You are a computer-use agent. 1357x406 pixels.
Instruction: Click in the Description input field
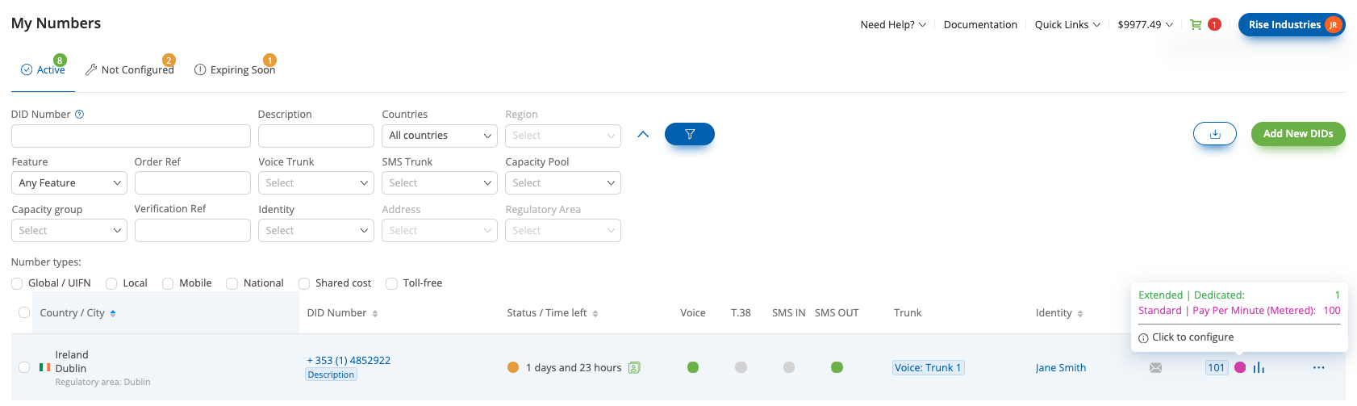coord(316,136)
